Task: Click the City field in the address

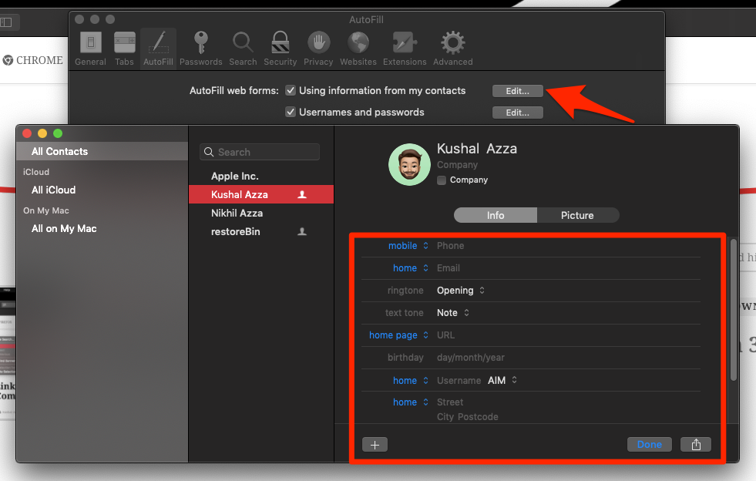Action: [445, 417]
